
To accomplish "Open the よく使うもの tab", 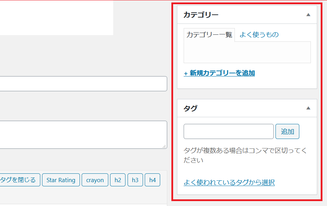I will click(x=259, y=35).
